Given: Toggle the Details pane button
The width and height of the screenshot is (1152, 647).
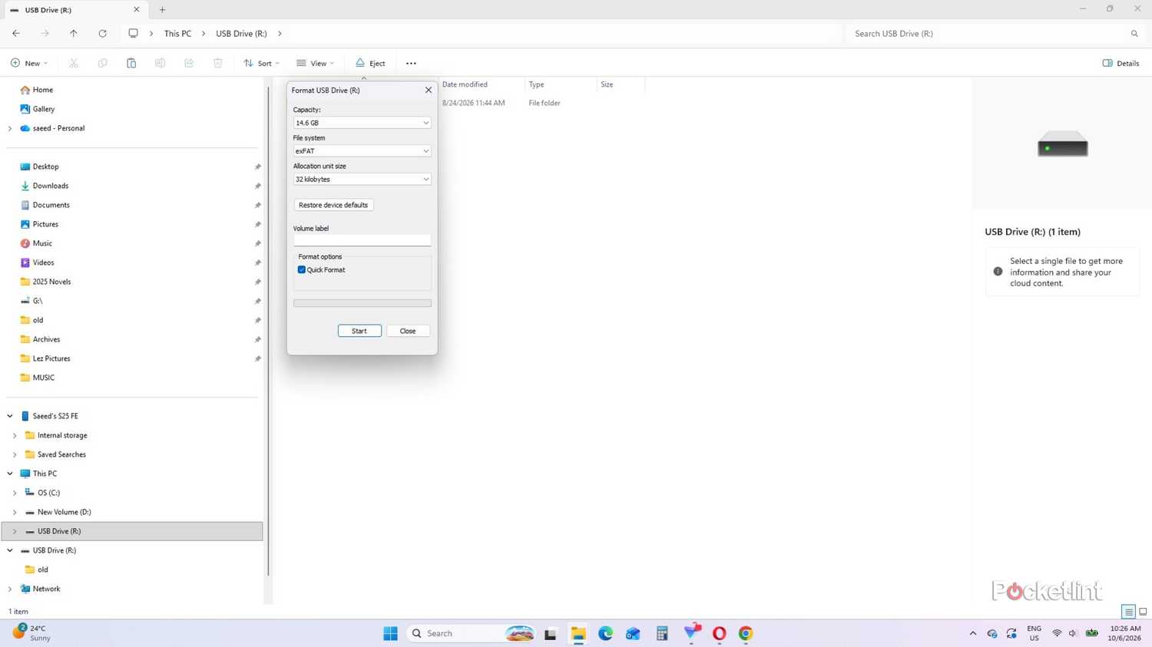Looking at the screenshot, I should click(1121, 63).
